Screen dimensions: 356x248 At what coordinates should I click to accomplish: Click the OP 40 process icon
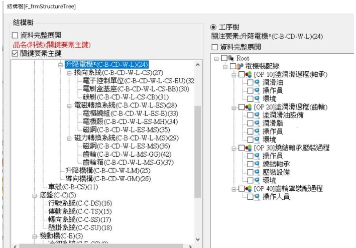[249, 189]
